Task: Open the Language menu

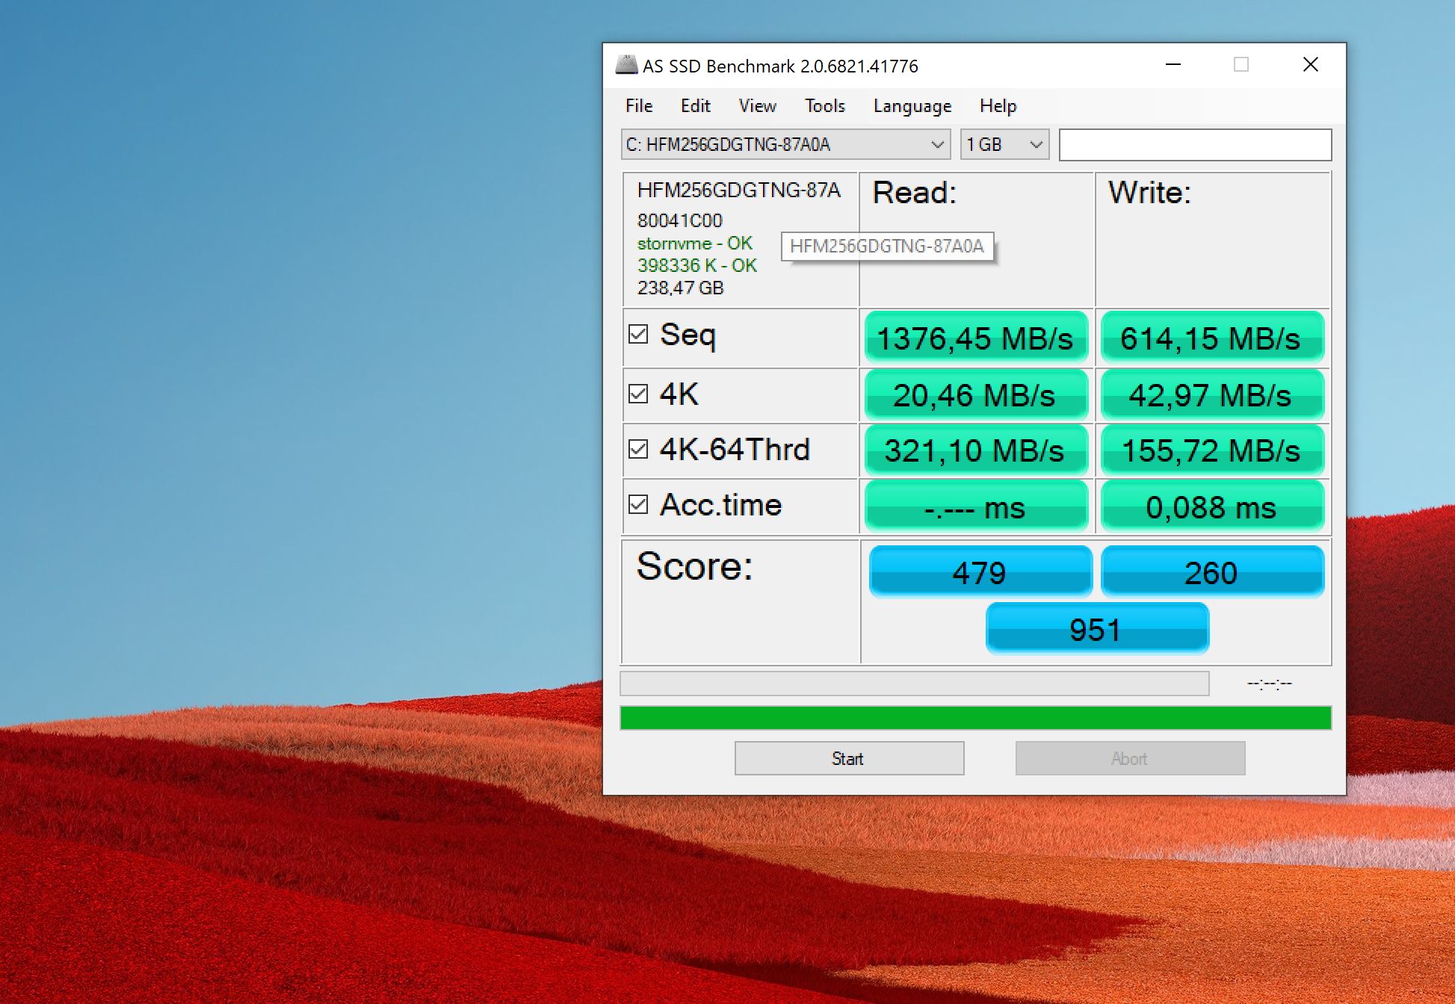Action: coord(912,106)
